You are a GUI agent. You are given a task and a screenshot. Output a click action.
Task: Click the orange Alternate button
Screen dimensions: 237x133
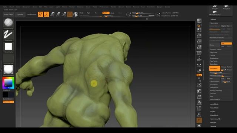click(x=8, y=102)
